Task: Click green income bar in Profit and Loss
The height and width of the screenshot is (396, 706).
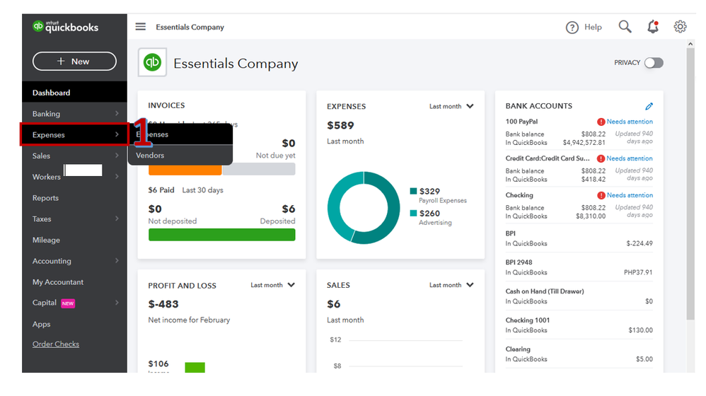Action: click(195, 367)
